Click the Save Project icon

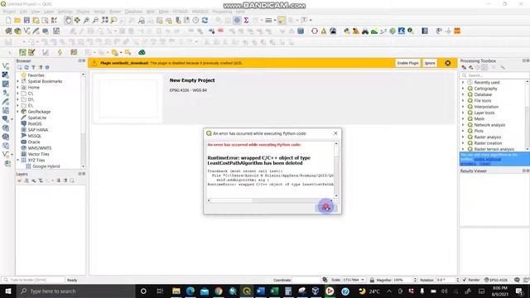(x=26, y=20)
